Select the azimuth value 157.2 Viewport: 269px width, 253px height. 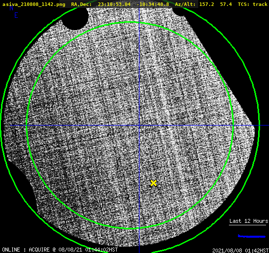207,4
